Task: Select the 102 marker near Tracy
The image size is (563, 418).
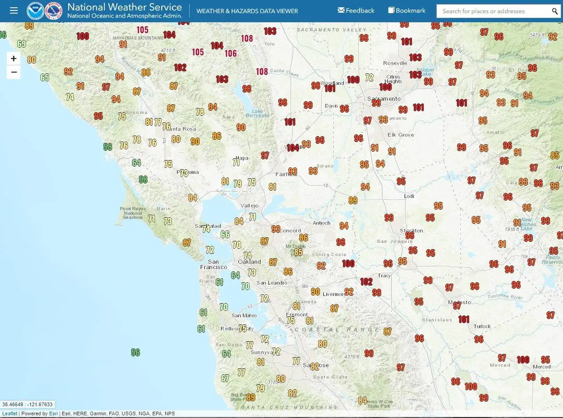Action: pos(366,282)
